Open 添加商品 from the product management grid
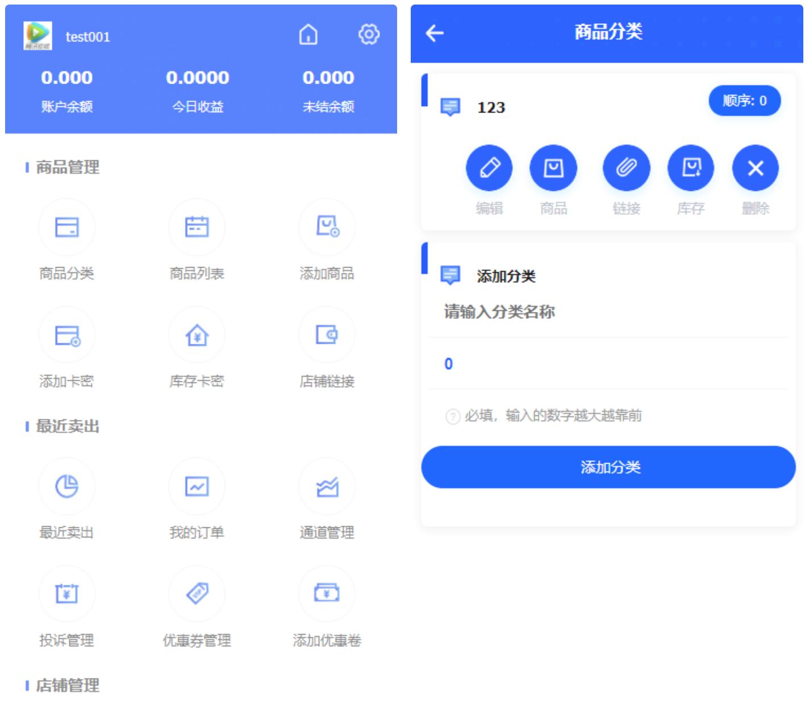The height and width of the screenshot is (712, 809). [327, 227]
